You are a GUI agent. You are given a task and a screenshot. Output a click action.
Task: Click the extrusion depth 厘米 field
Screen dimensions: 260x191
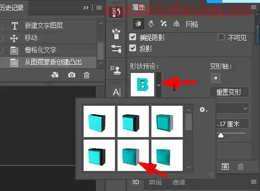232,124
